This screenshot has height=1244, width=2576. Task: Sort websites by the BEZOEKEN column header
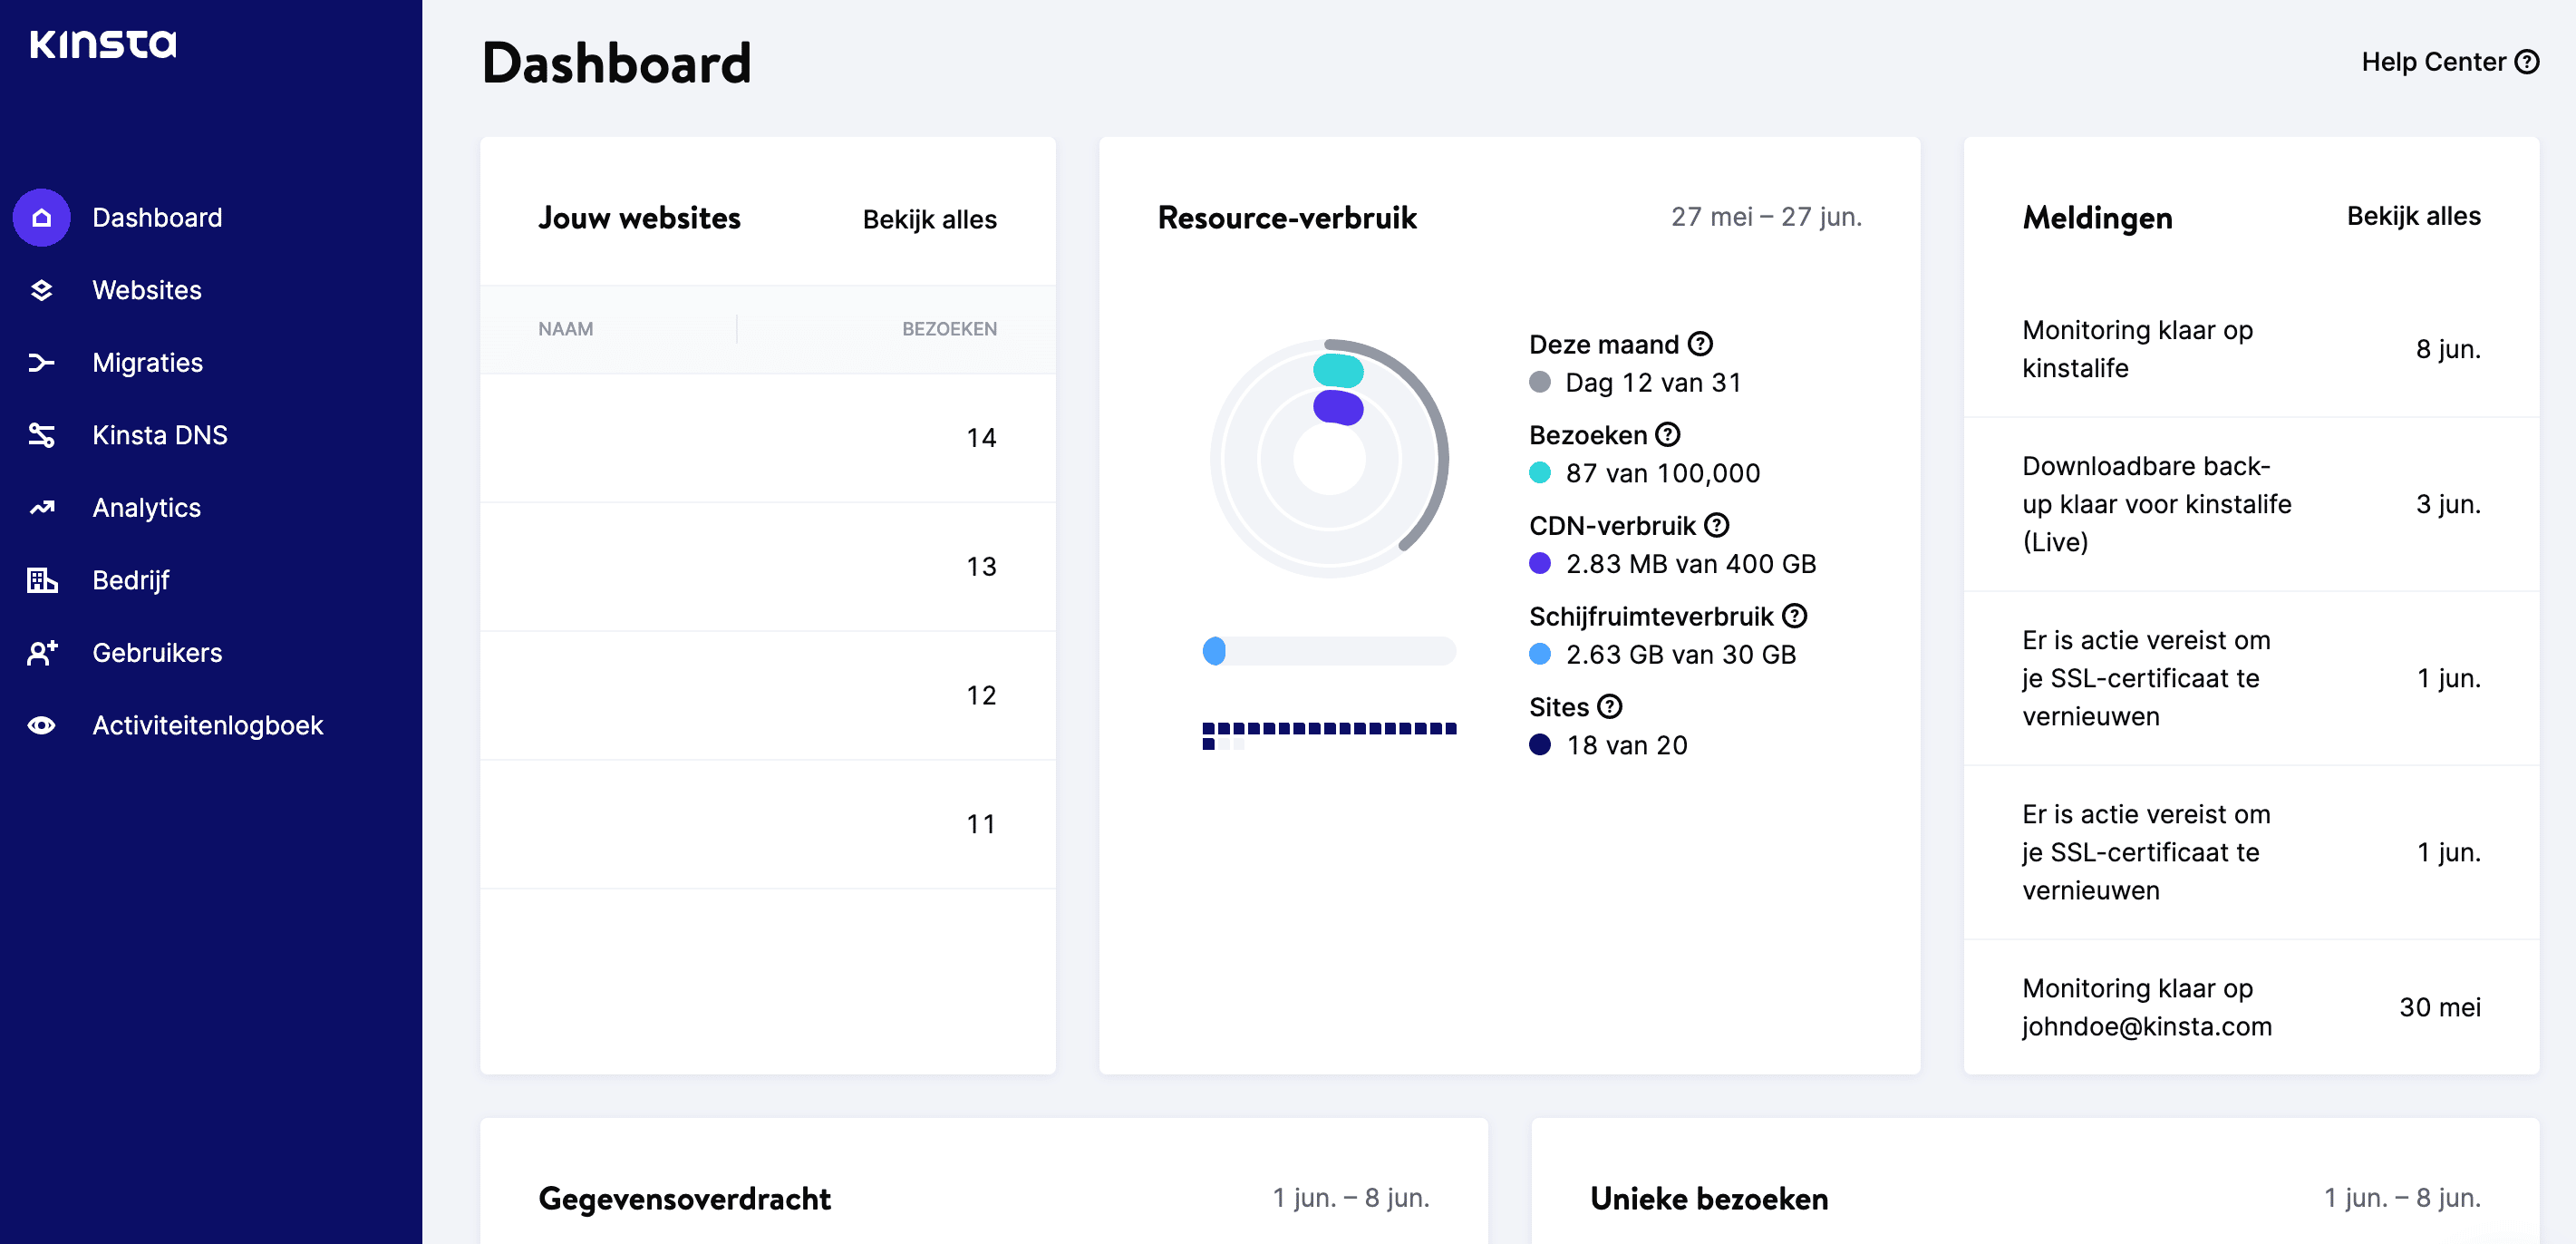point(948,328)
